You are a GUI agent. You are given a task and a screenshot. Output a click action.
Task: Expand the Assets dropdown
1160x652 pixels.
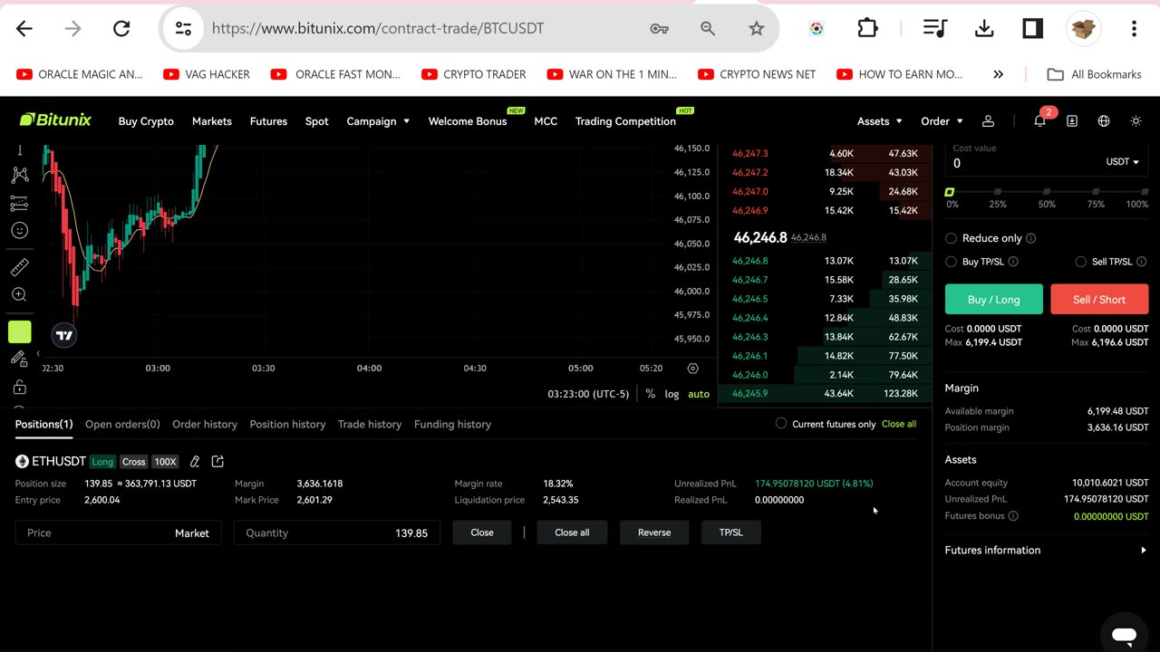(879, 120)
